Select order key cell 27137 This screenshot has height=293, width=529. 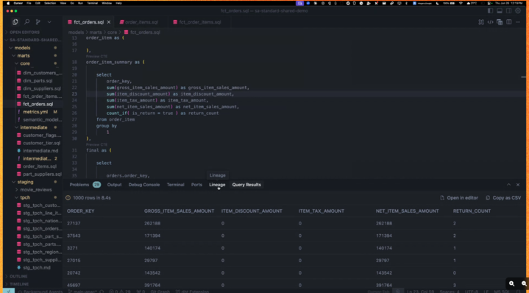click(74, 224)
